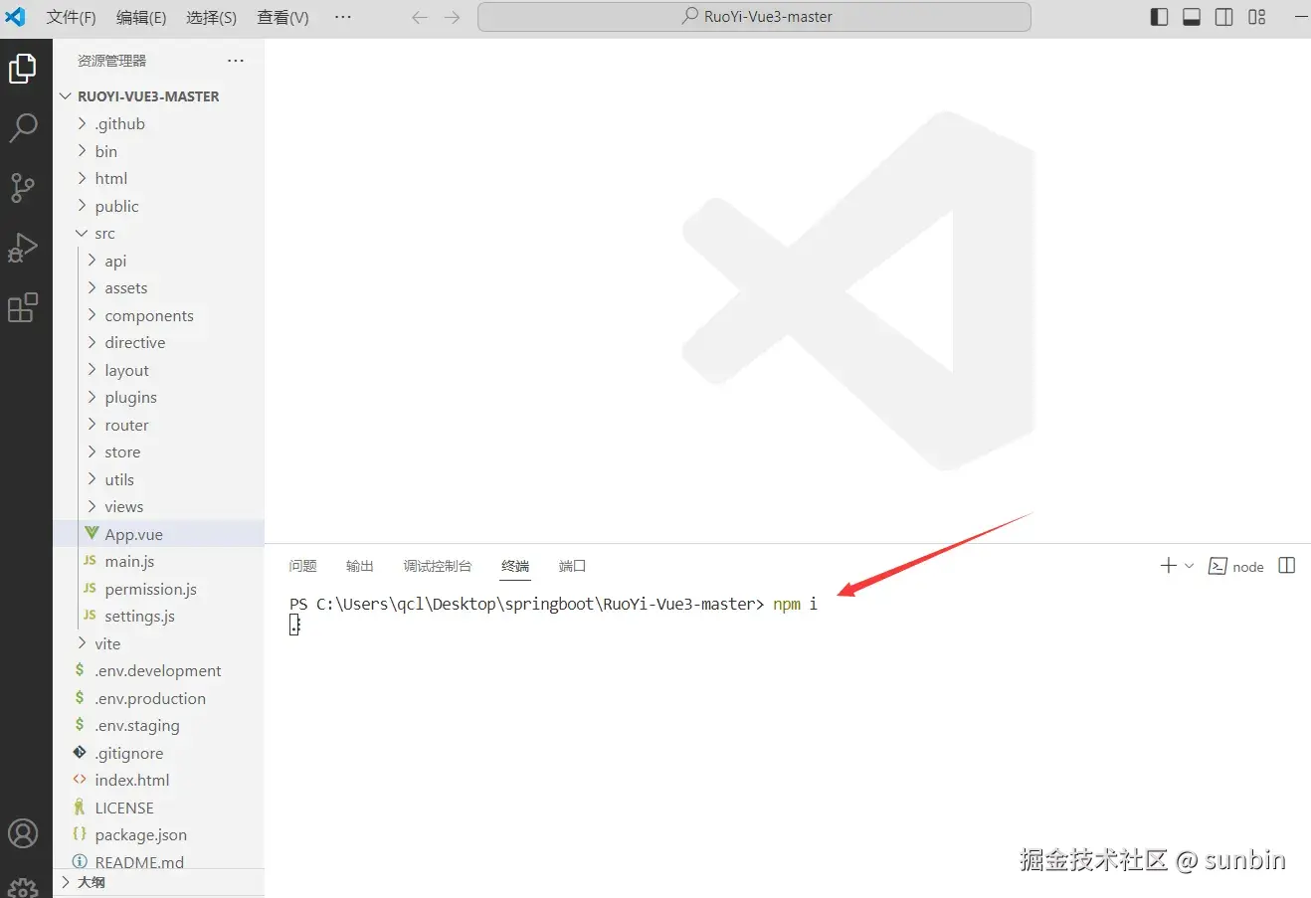Select the node terminal instance

pyautogui.click(x=1236, y=567)
